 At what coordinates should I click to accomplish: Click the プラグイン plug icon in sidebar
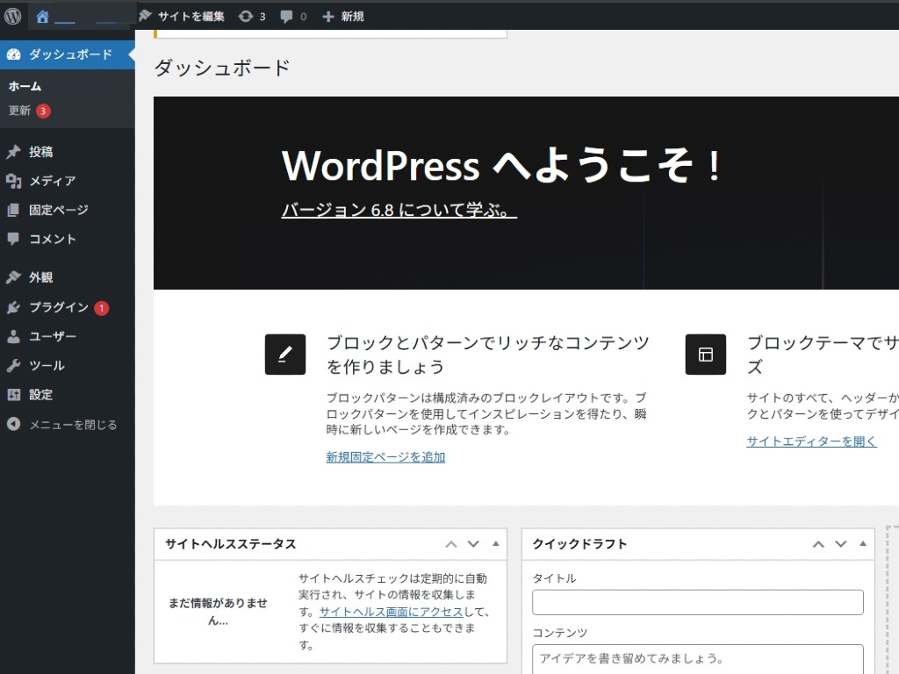tap(14, 307)
